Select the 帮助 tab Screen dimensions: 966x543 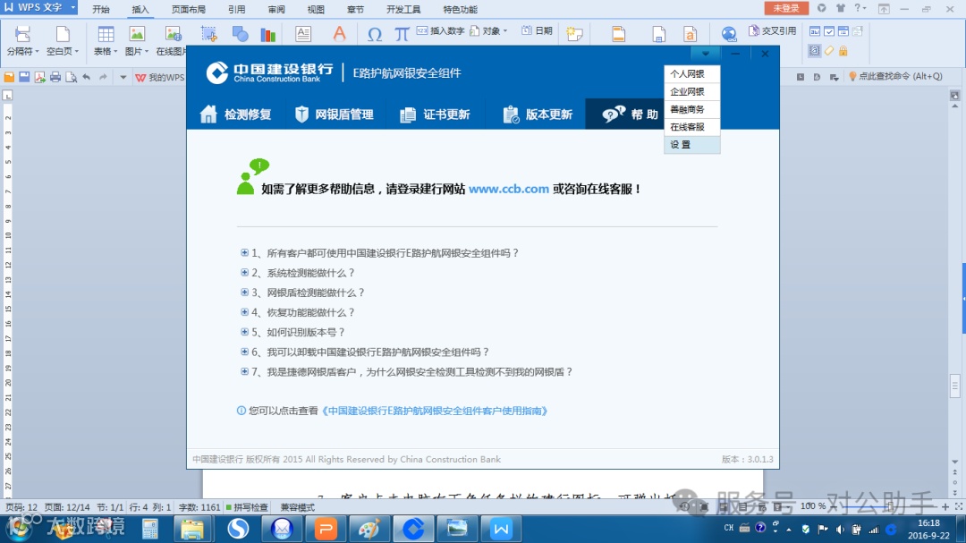(x=630, y=114)
